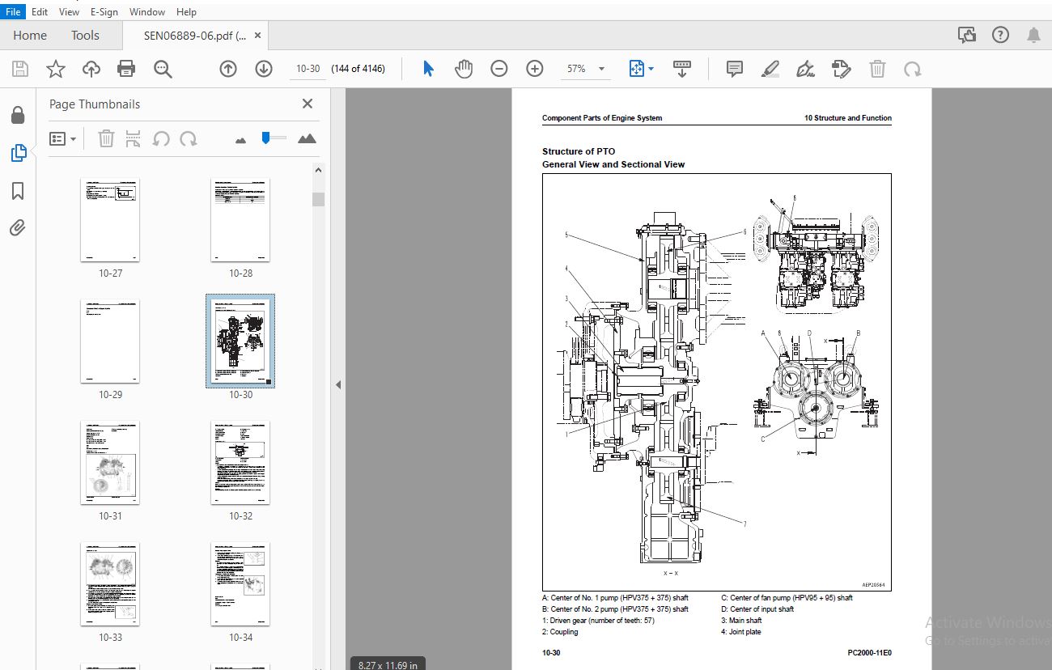Screen dimensions: 1052x670
Task: Open thumbnails options dropdown menu
Action: pyautogui.click(x=62, y=139)
